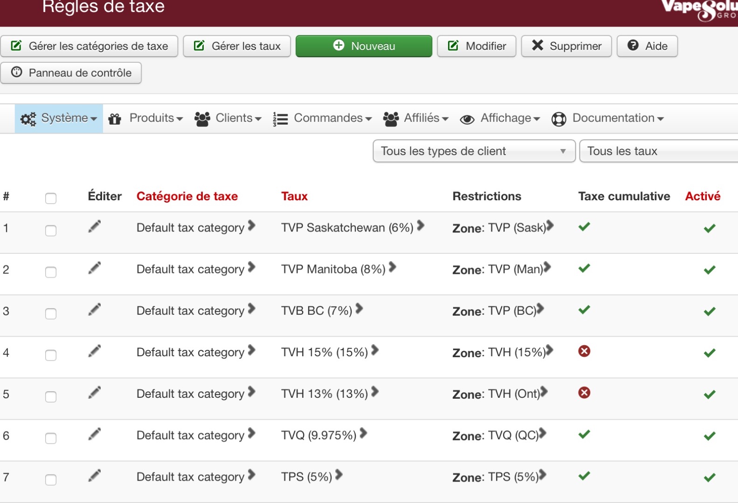Open the Système menu
738x503 pixels.
coord(59,118)
